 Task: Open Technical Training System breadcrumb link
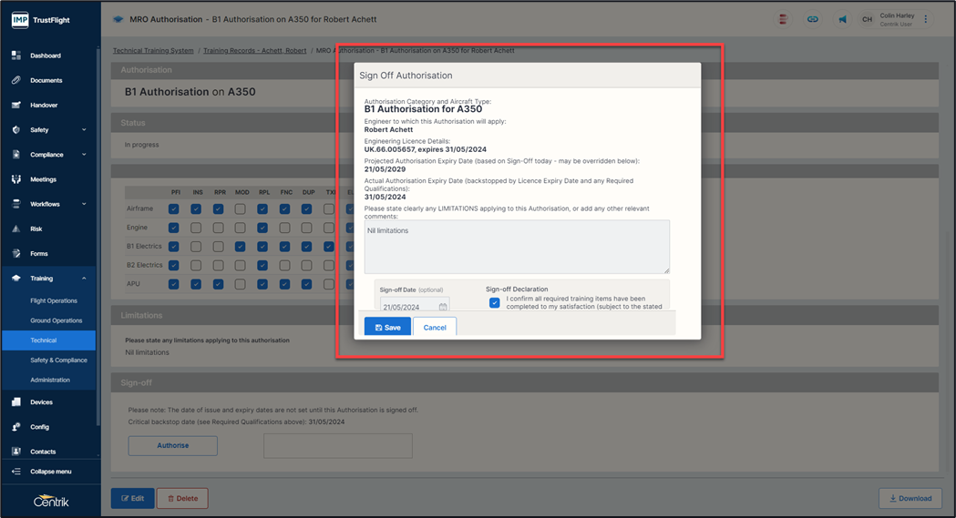pyautogui.click(x=153, y=50)
